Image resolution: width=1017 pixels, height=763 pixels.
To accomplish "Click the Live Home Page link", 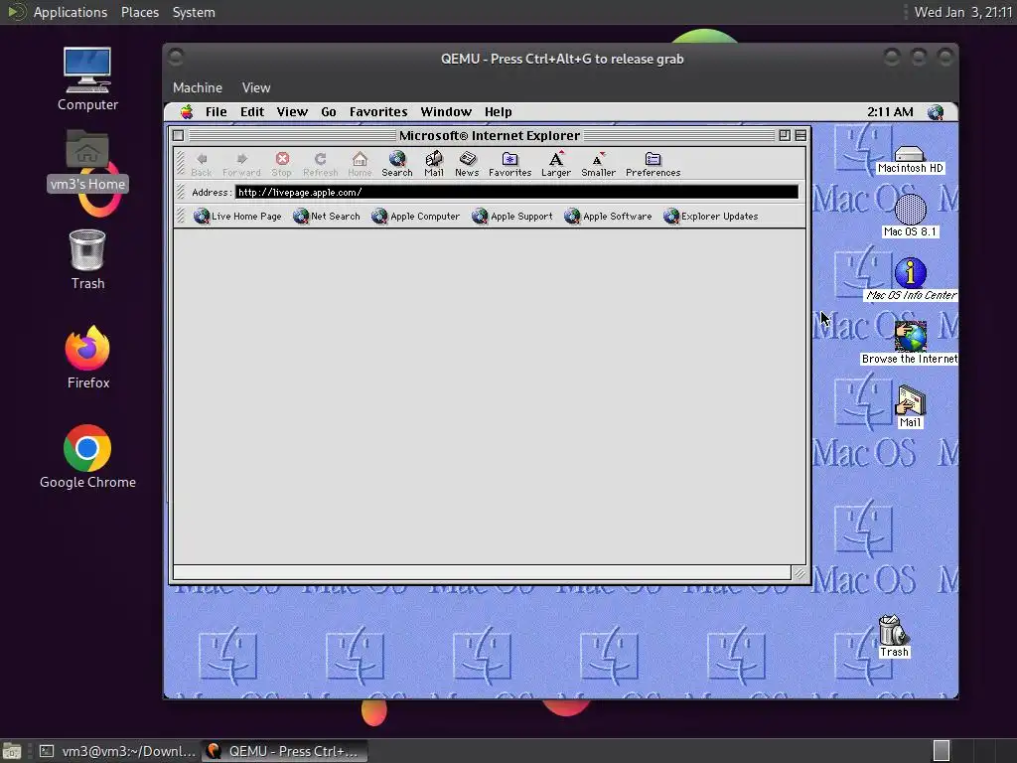I will pyautogui.click(x=237, y=216).
